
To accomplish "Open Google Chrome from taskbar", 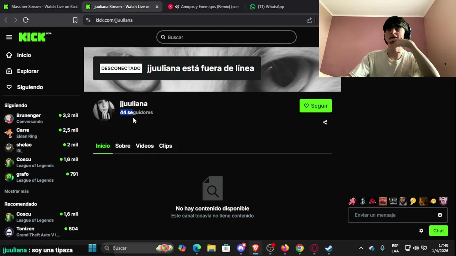I will click(x=300, y=248).
